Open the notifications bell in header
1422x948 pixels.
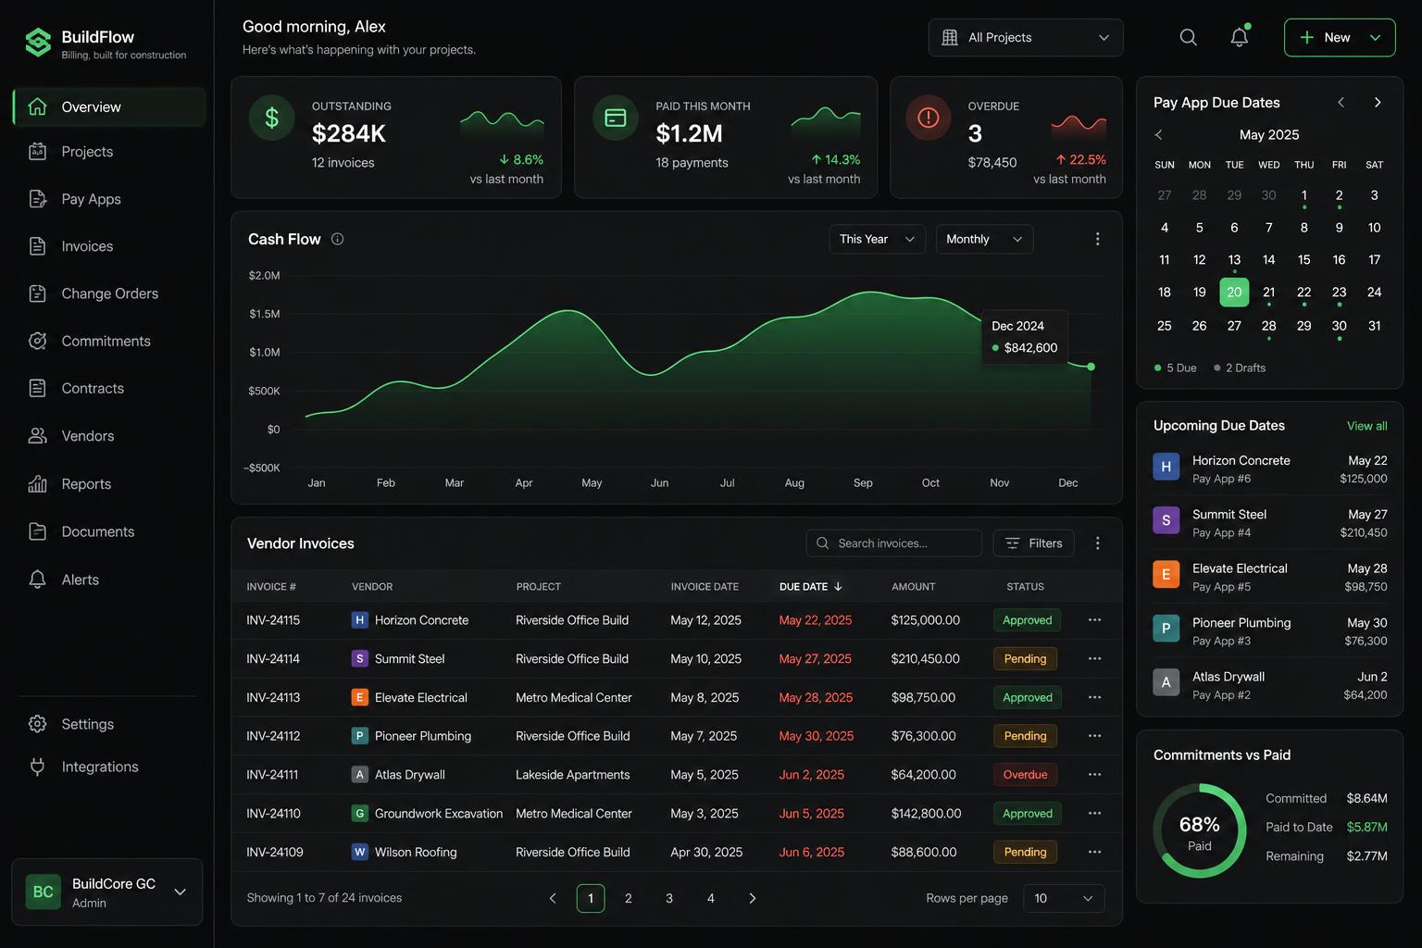coord(1240,37)
